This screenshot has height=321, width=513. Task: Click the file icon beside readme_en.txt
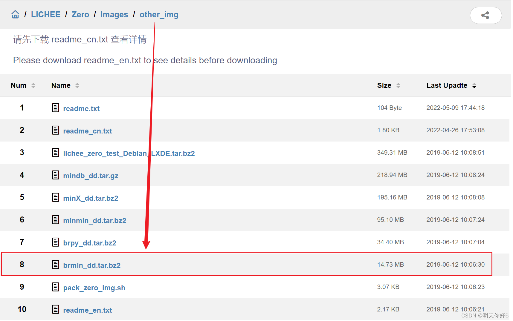click(x=56, y=309)
